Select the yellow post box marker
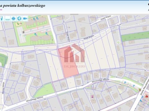This screenshot has height=111, width=149. click(140, 90)
